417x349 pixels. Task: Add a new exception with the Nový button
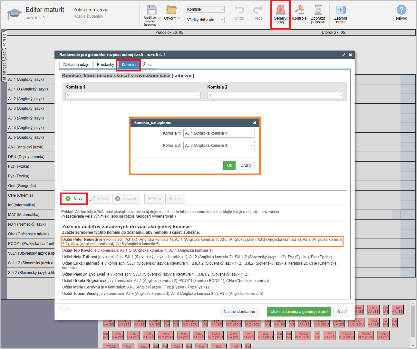[x=74, y=199]
